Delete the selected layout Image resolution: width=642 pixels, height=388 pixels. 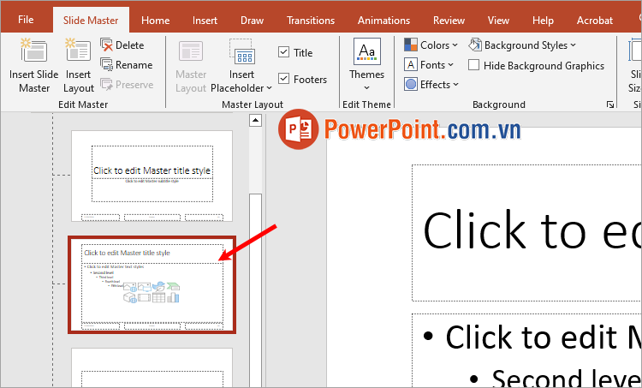point(122,45)
